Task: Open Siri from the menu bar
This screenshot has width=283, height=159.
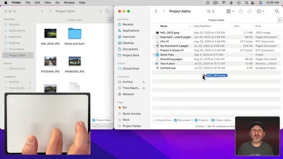Action: pos(260,3)
